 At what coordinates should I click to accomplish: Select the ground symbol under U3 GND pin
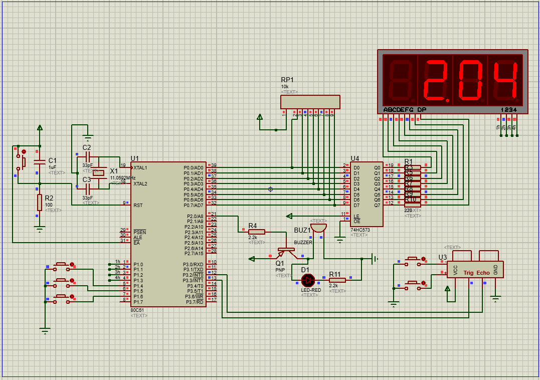495,299
